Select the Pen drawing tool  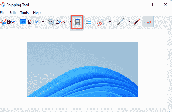click(x=120, y=22)
